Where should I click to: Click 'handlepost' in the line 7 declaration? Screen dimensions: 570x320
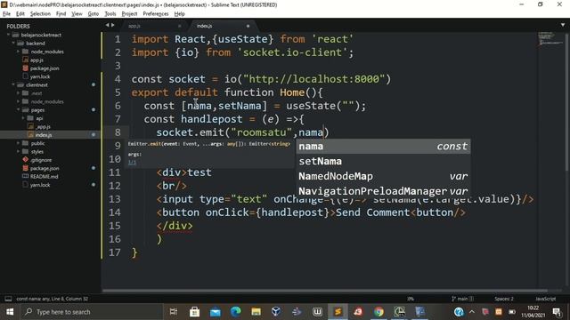tap(212, 119)
